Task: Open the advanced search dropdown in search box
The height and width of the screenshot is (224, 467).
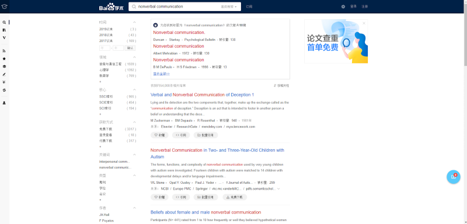Action: coord(229,6)
